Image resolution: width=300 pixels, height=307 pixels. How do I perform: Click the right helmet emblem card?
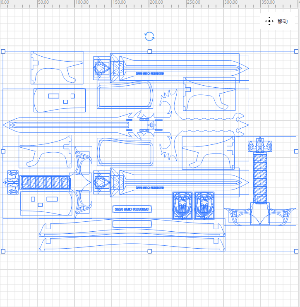tap(204, 205)
